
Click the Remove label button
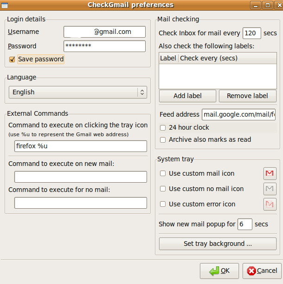248,96
